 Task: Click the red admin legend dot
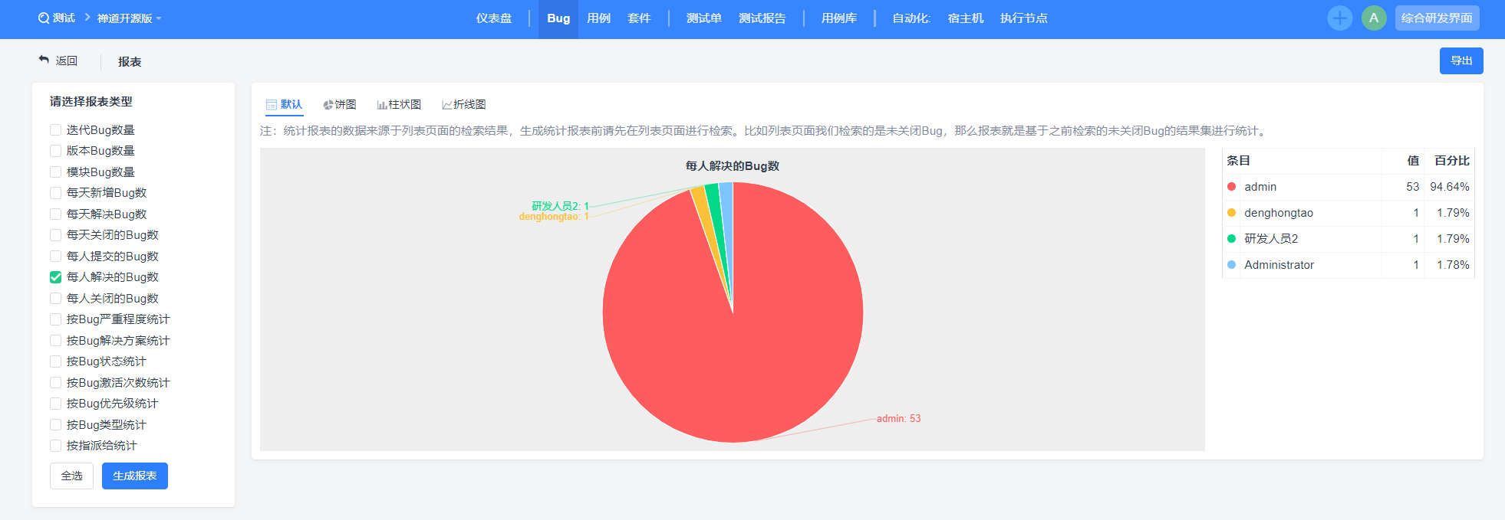tap(1231, 187)
